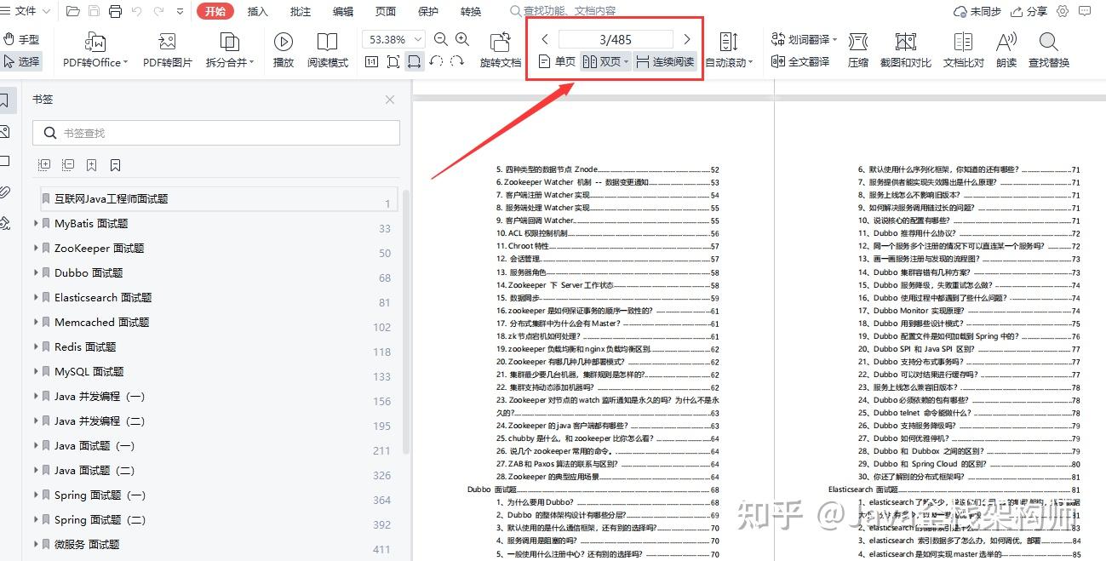Open the 双页 dropdown arrow
1106x561 pixels.
(627, 62)
